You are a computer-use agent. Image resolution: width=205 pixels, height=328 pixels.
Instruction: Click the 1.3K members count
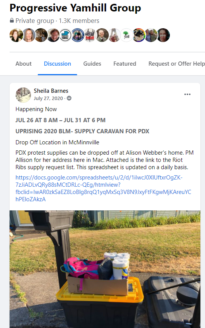[x=79, y=21]
